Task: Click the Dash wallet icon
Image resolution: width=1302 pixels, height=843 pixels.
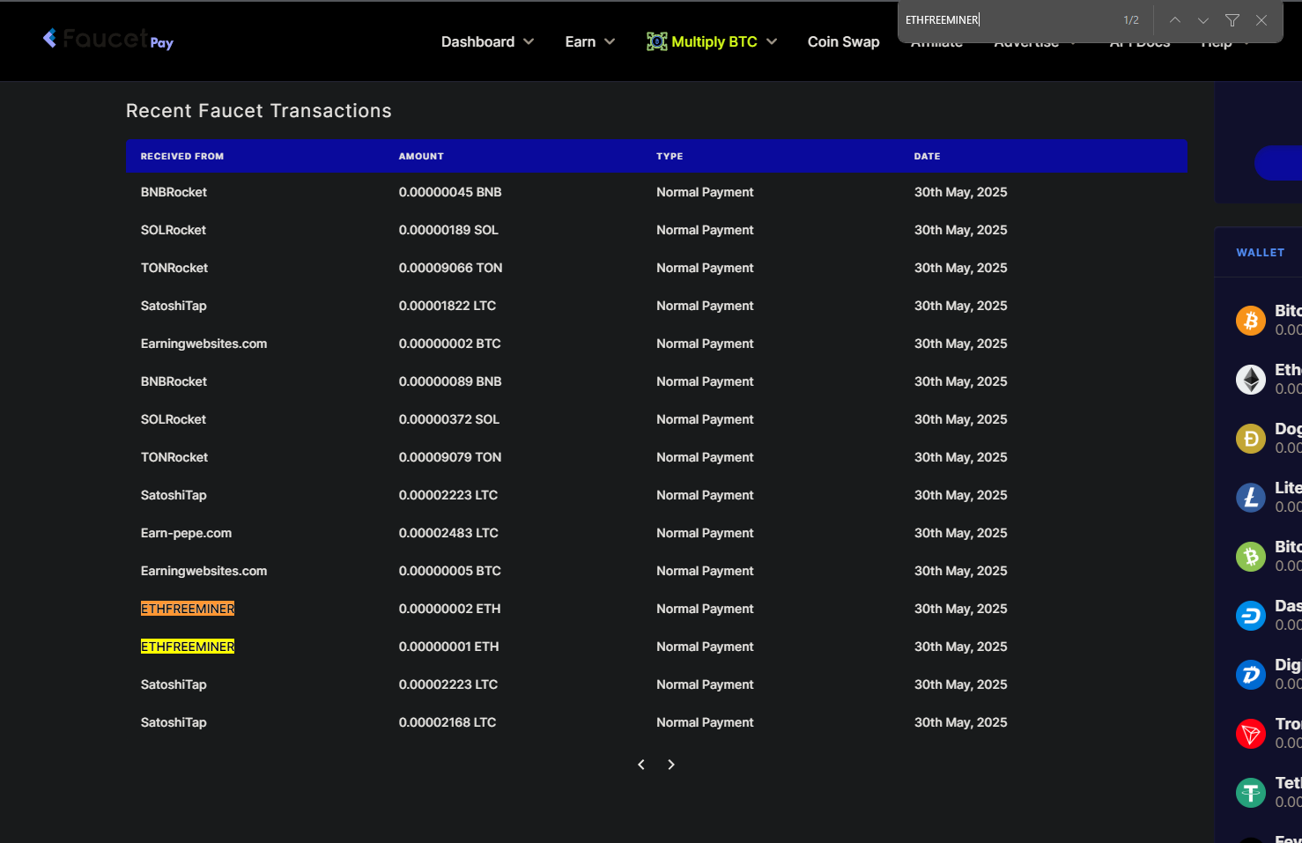Action: coord(1251,616)
